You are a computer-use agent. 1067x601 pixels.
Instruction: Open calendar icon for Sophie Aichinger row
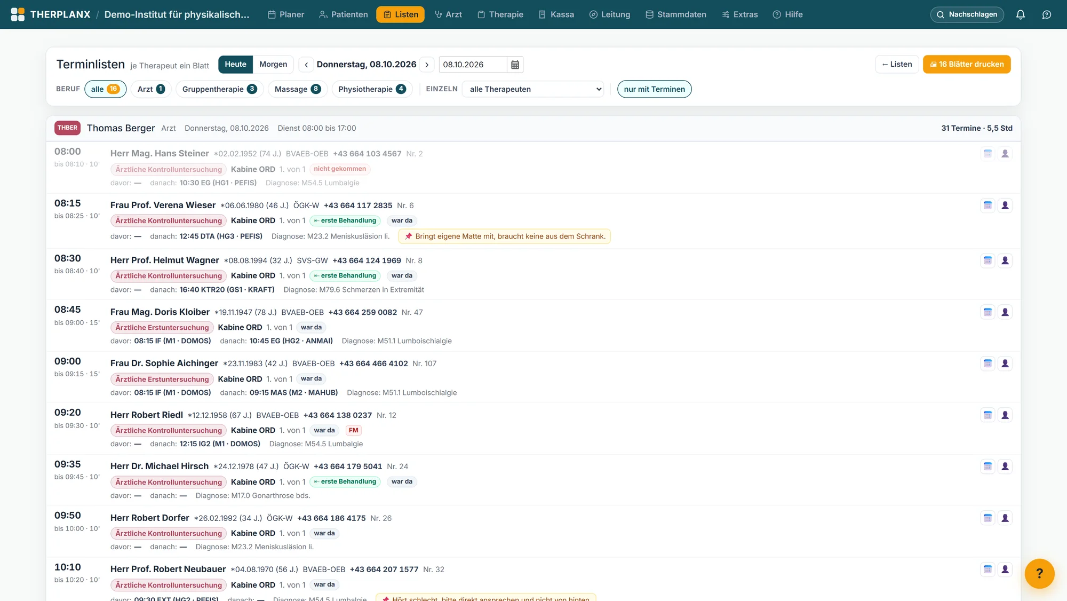(x=988, y=363)
